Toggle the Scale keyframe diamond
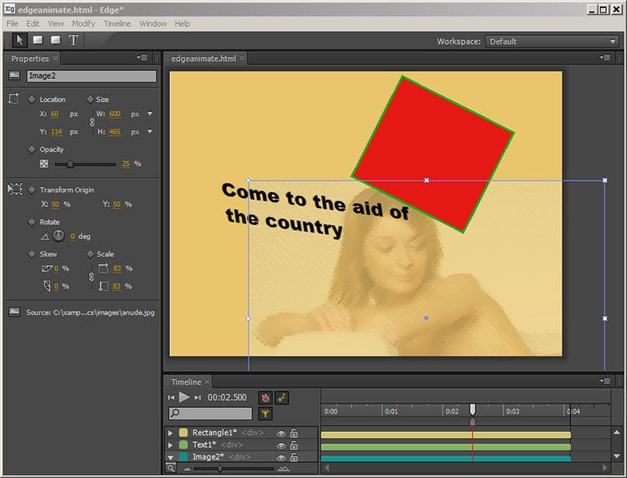The width and height of the screenshot is (627, 478). pos(90,254)
